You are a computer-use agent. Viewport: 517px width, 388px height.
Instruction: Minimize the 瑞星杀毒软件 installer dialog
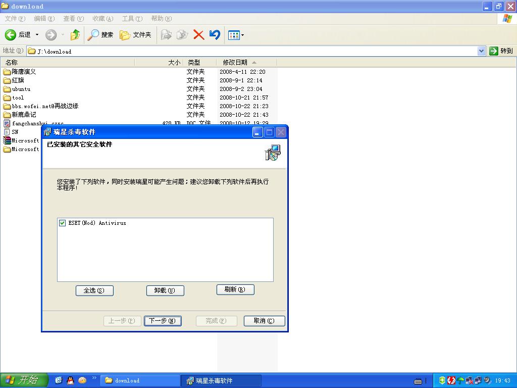[257, 132]
